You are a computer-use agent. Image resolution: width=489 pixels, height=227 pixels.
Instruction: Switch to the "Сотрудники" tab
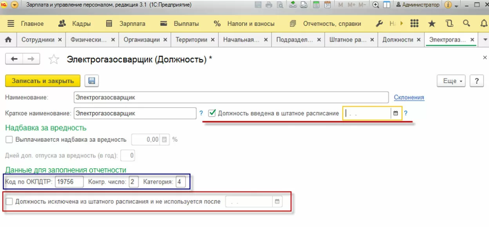(38, 40)
